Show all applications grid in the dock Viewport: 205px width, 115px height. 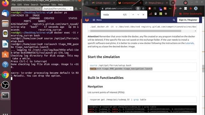5,114
